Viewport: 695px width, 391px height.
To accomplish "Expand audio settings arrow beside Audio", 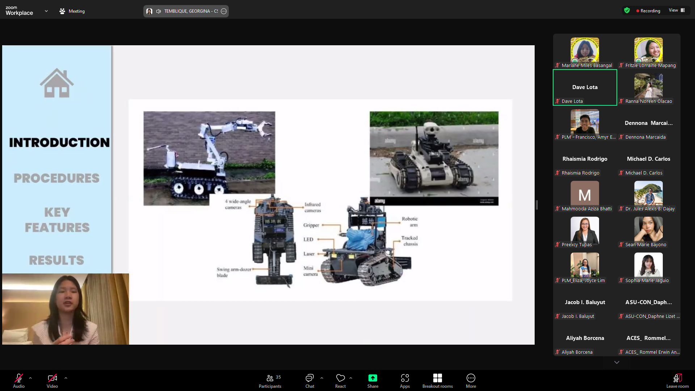I will point(30,378).
